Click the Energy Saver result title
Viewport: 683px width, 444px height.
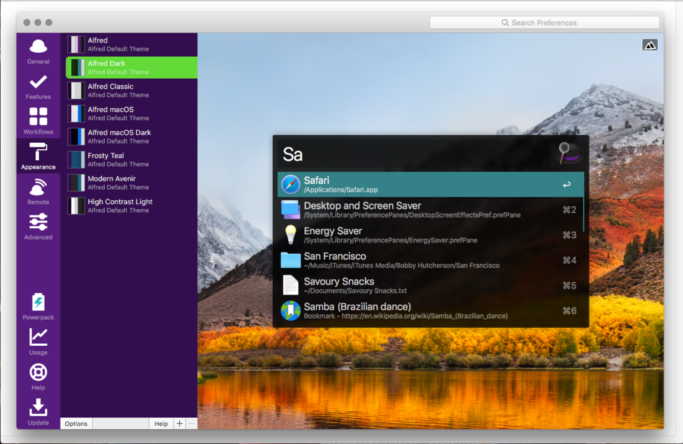click(x=333, y=231)
